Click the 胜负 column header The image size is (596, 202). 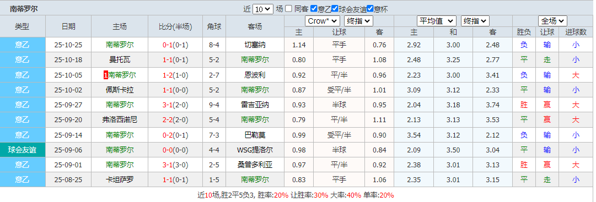(x=524, y=32)
